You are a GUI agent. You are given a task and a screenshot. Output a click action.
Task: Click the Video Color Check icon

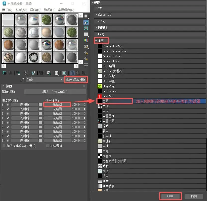tap(86, 40)
